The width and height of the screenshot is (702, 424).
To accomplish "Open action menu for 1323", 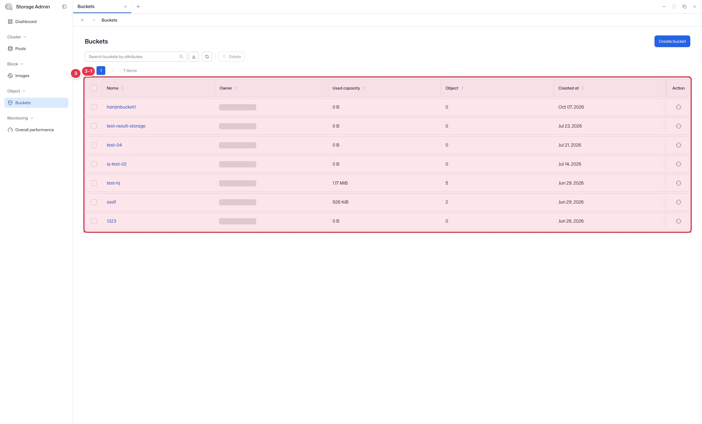I will [x=679, y=221].
